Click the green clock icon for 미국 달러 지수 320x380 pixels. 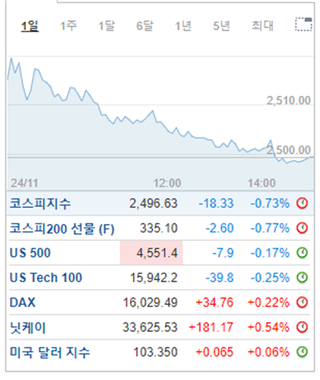click(302, 351)
